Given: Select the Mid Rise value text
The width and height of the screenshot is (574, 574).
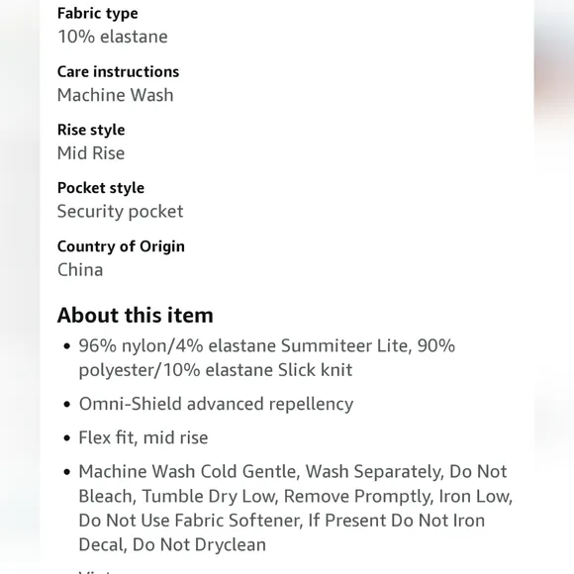Looking at the screenshot, I should pos(91,153).
